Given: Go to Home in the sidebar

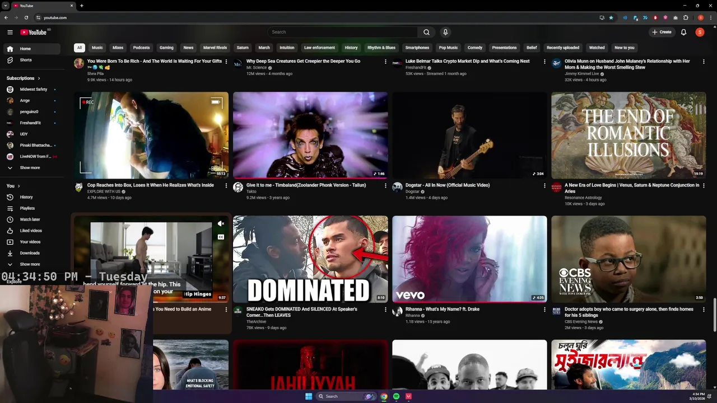Looking at the screenshot, I should [32, 49].
